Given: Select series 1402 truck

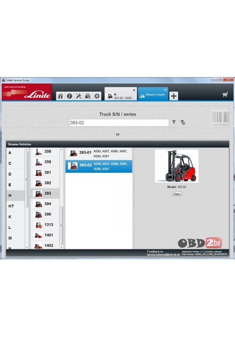Looking at the screenshot, I should (45, 245).
